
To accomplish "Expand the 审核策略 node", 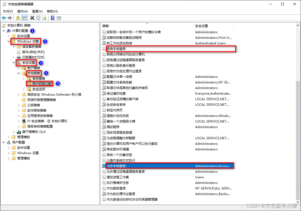I will pyautogui.click(x=24, y=79).
